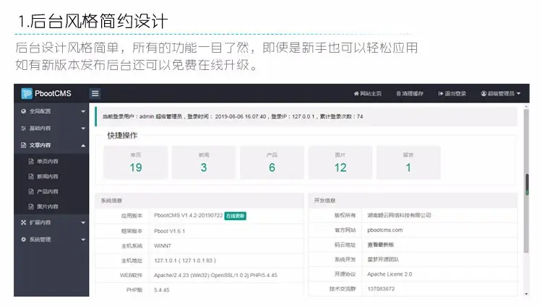
Task: Collapse the 文章内容 menu arrow
Action: point(83,146)
